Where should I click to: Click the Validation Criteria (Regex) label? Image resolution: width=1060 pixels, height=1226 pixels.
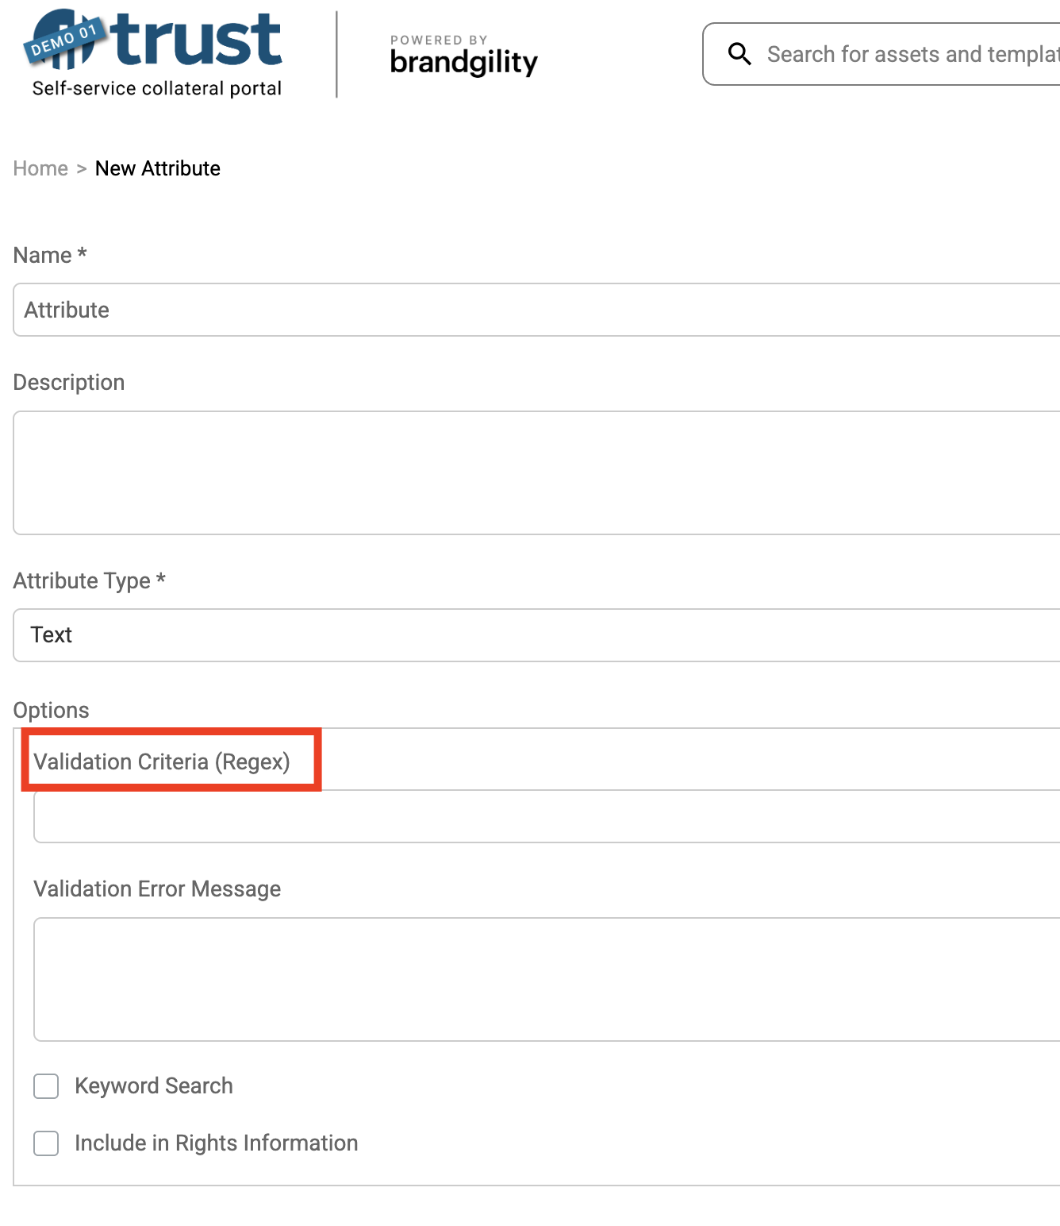tap(162, 761)
